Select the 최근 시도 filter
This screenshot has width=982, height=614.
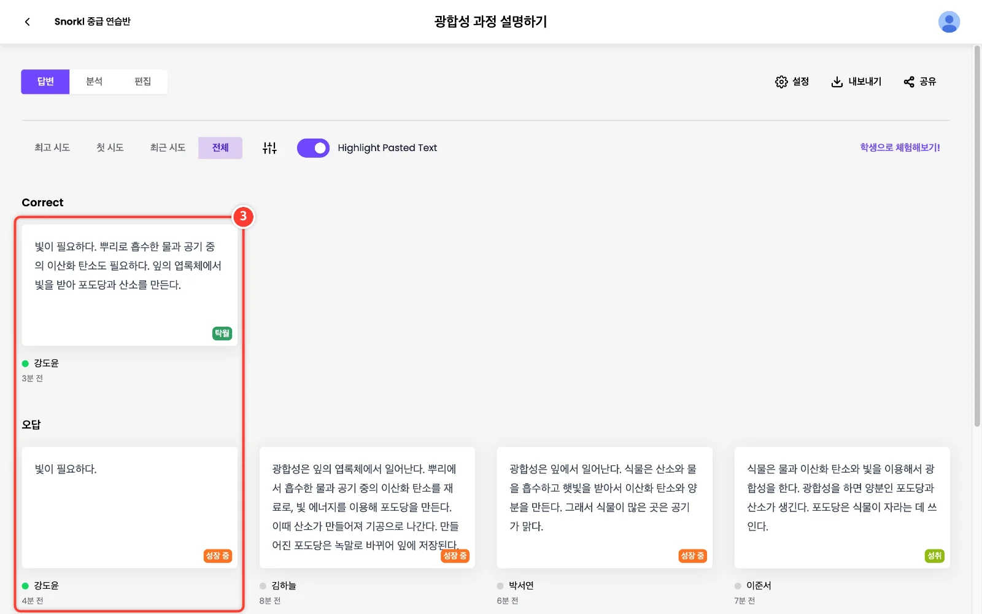[168, 148]
